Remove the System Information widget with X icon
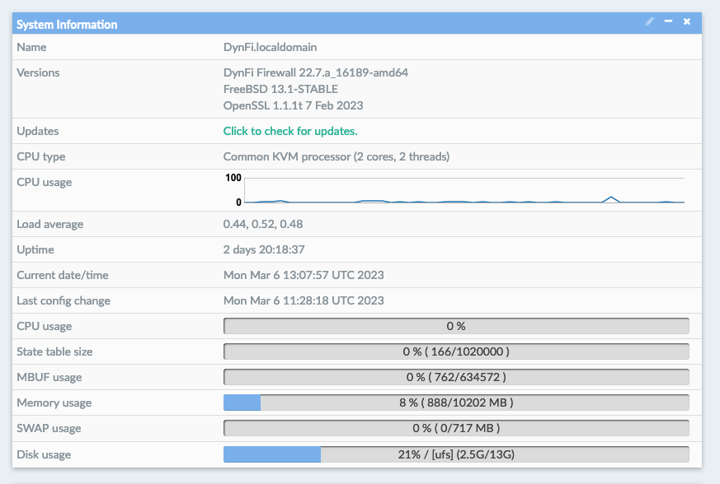The height and width of the screenshot is (484, 720). click(x=687, y=21)
